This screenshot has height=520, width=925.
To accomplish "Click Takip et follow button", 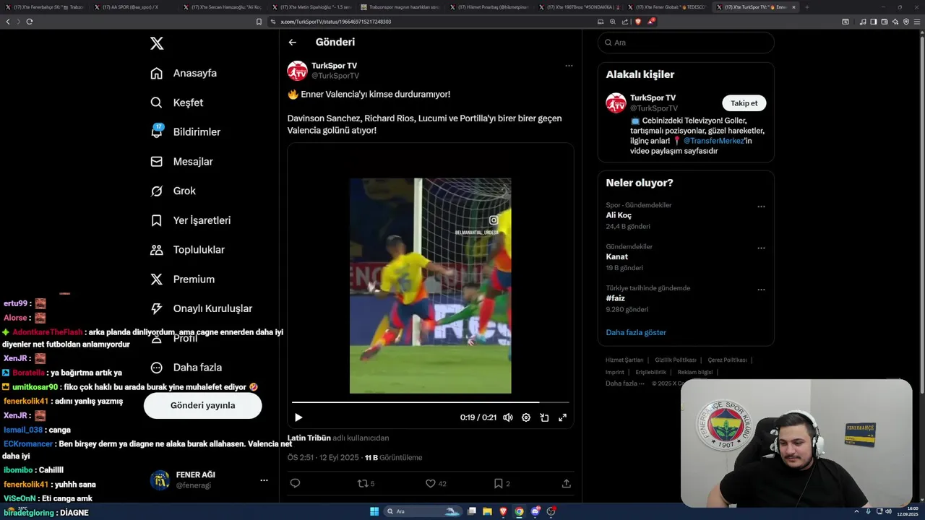I will (744, 103).
